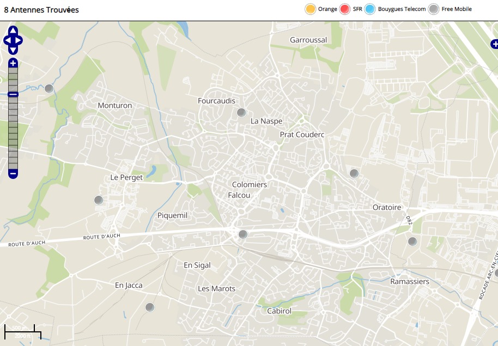Image resolution: width=498 pixels, height=346 pixels.
Task: Toggle the SFR operator red circle
Action: point(344,9)
